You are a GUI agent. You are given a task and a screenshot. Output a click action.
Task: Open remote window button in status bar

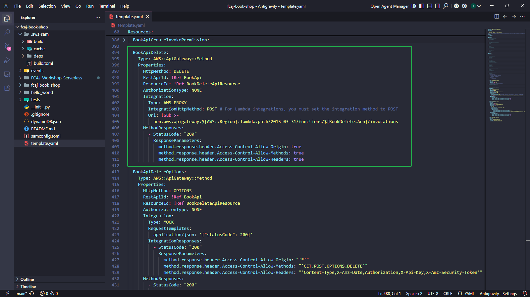7,293
